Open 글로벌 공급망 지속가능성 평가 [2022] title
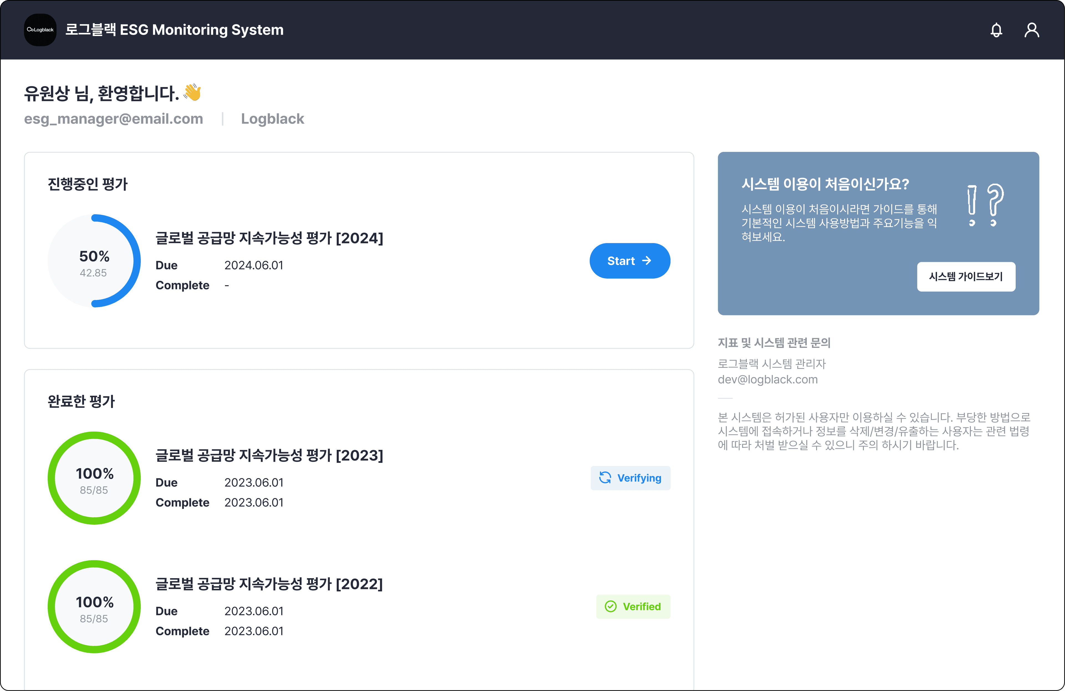This screenshot has width=1065, height=691. (269, 583)
